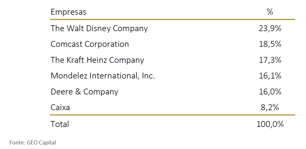Select The Kraft Heinz Company name
Image resolution: width=306 pixels, height=149 pixels.
[97, 60]
